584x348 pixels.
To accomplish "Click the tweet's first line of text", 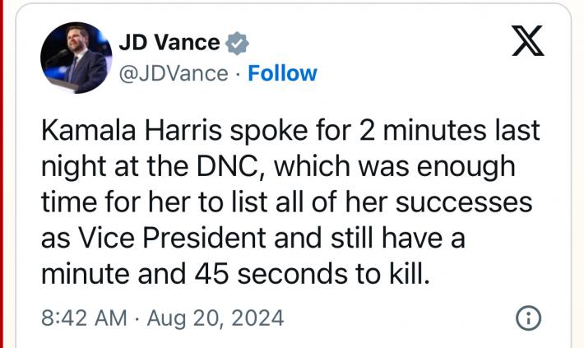I will 290,131.
